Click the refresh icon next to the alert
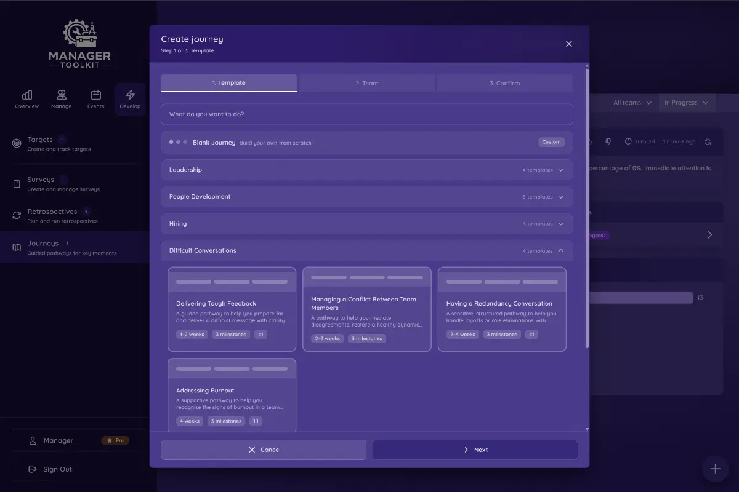Viewport: 739px width, 492px height. point(708,141)
